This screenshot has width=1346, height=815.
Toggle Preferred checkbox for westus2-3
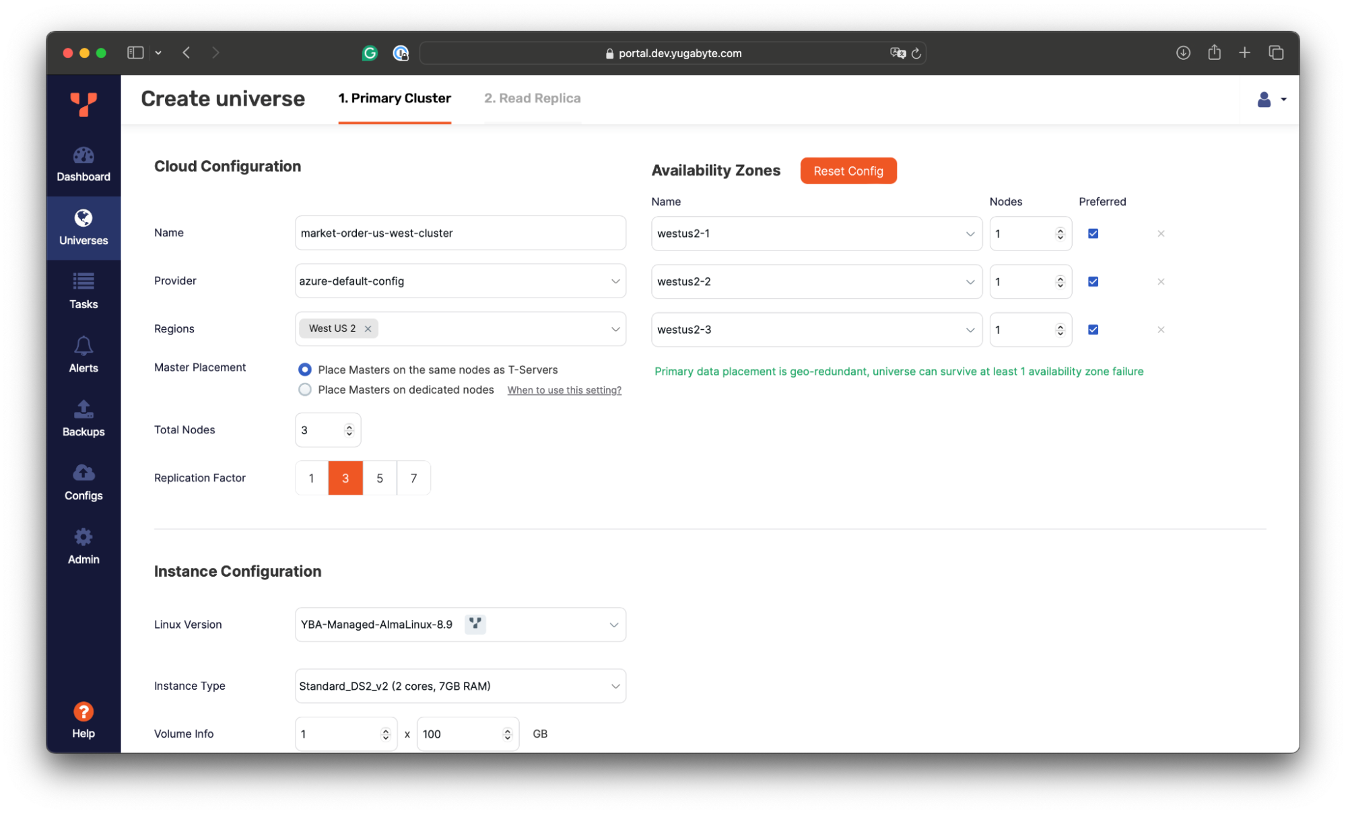(1093, 330)
